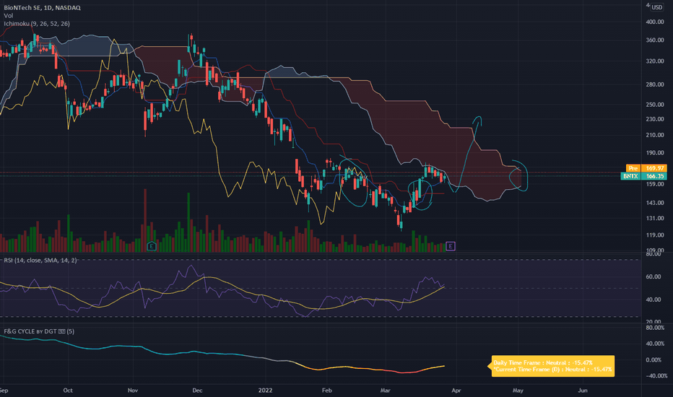The height and width of the screenshot is (397, 673).
Task: Click the Nov label on time axis
Action: click(133, 390)
